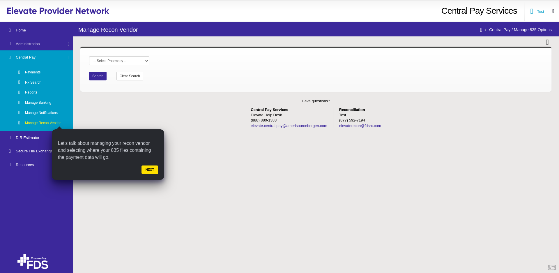The image size is (559, 273).
Task: Open the Select Pharmacy dropdown
Action: tap(119, 61)
